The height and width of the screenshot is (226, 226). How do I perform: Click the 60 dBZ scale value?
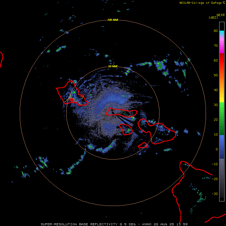click(216, 60)
